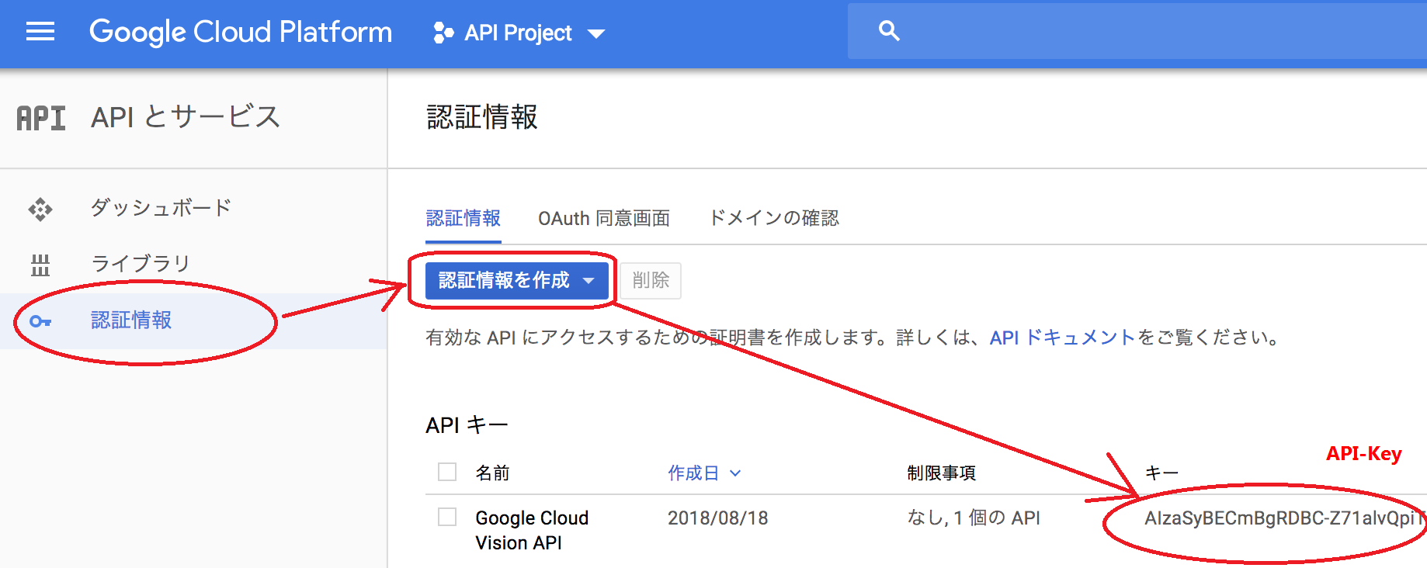This screenshot has height=568, width=1427.
Task: Open ダッシュボード in the sidebar
Action: pos(161,208)
